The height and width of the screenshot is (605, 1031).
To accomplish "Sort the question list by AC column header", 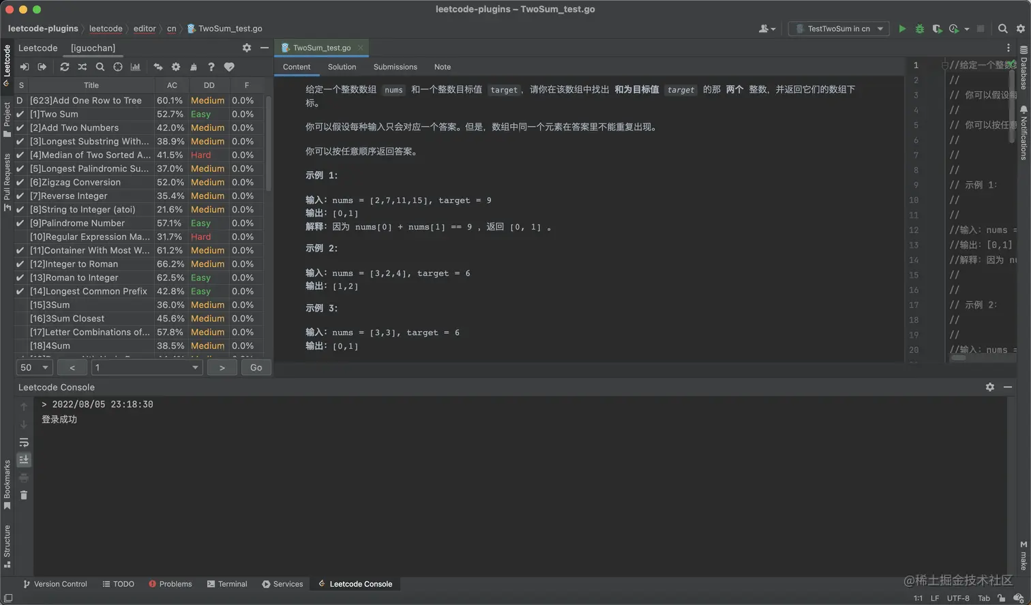I will pyautogui.click(x=172, y=85).
